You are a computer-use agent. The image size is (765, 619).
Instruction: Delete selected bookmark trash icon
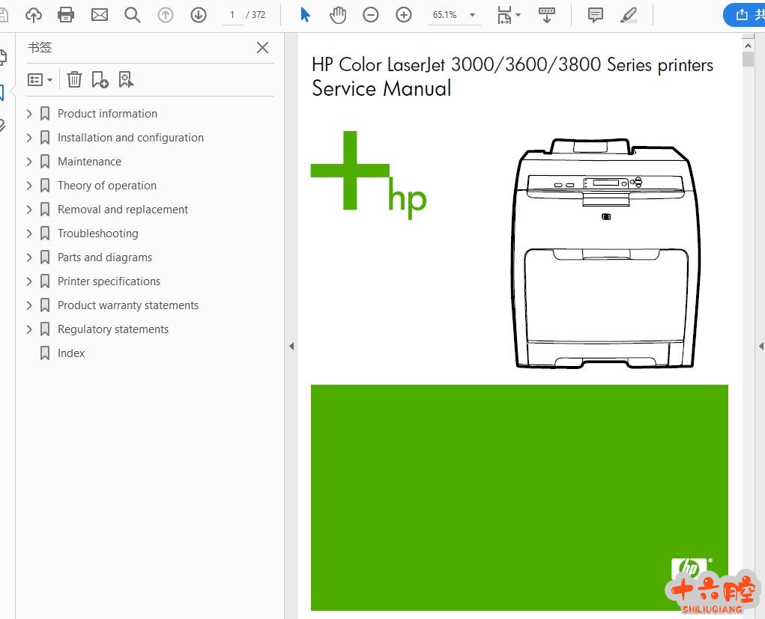click(x=74, y=79)
